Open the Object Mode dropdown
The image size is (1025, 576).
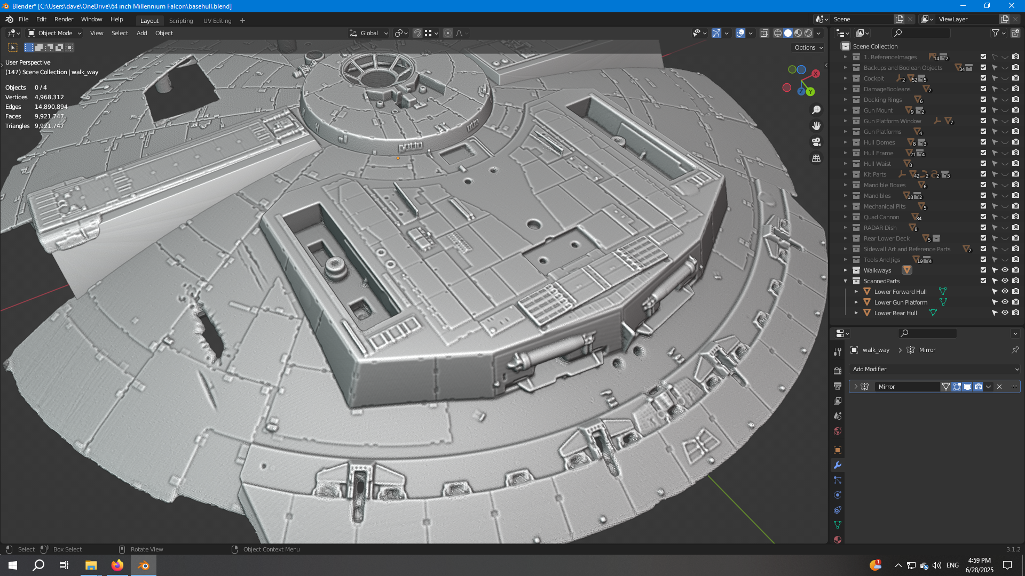(x=54, y=33)
